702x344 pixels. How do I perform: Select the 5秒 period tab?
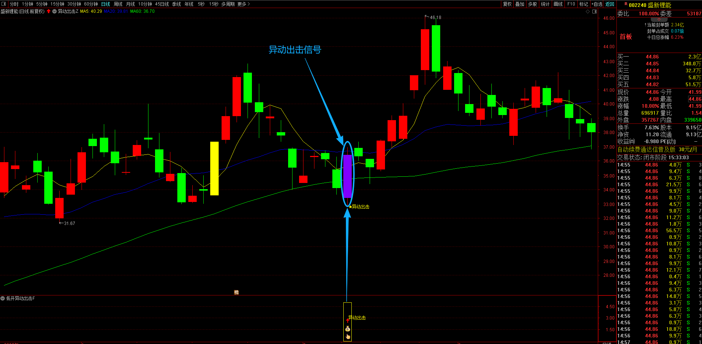pyautogui.click(x=201, y=4)
